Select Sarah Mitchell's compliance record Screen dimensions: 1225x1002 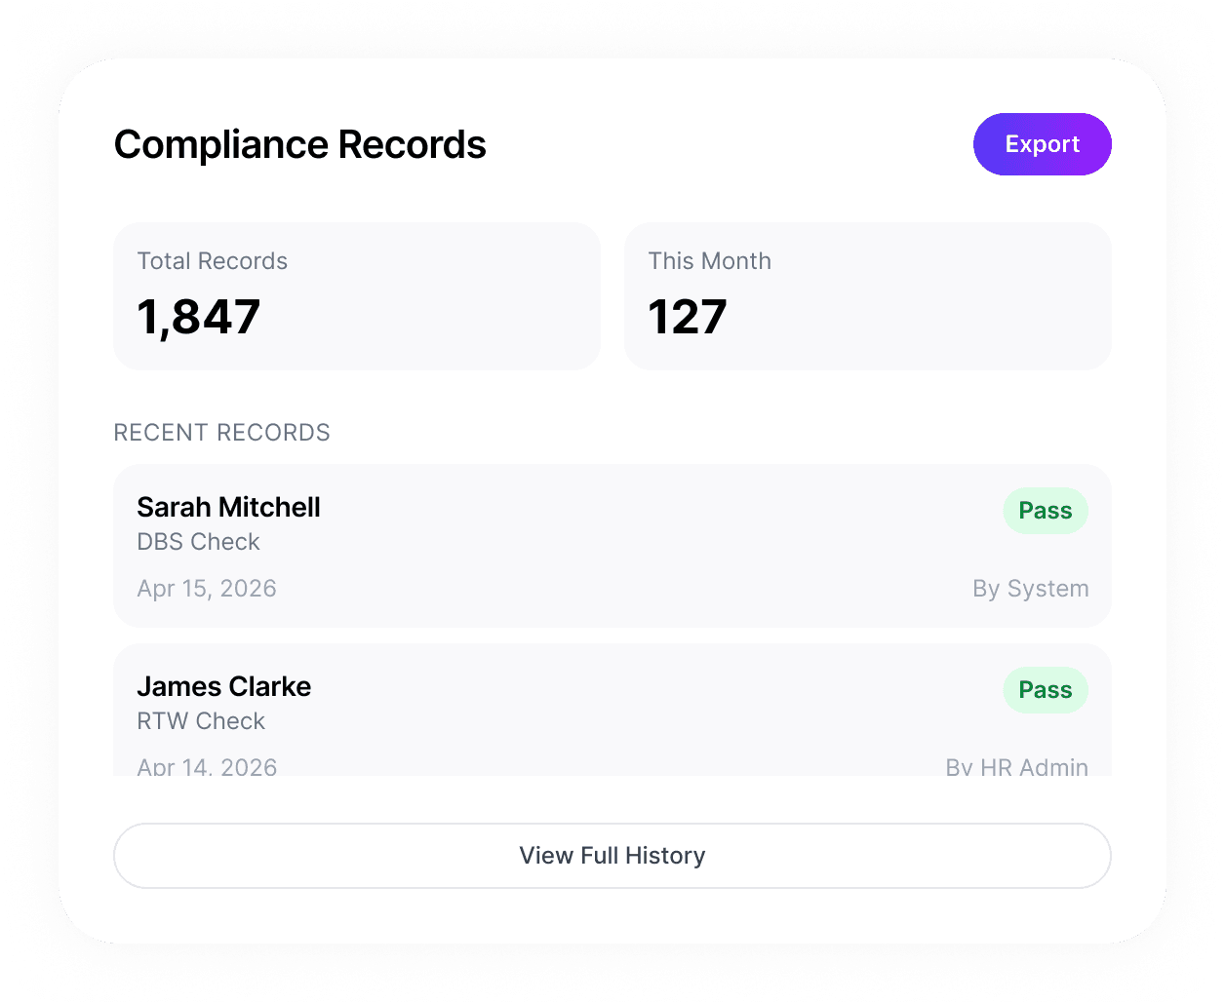(612, 546)
